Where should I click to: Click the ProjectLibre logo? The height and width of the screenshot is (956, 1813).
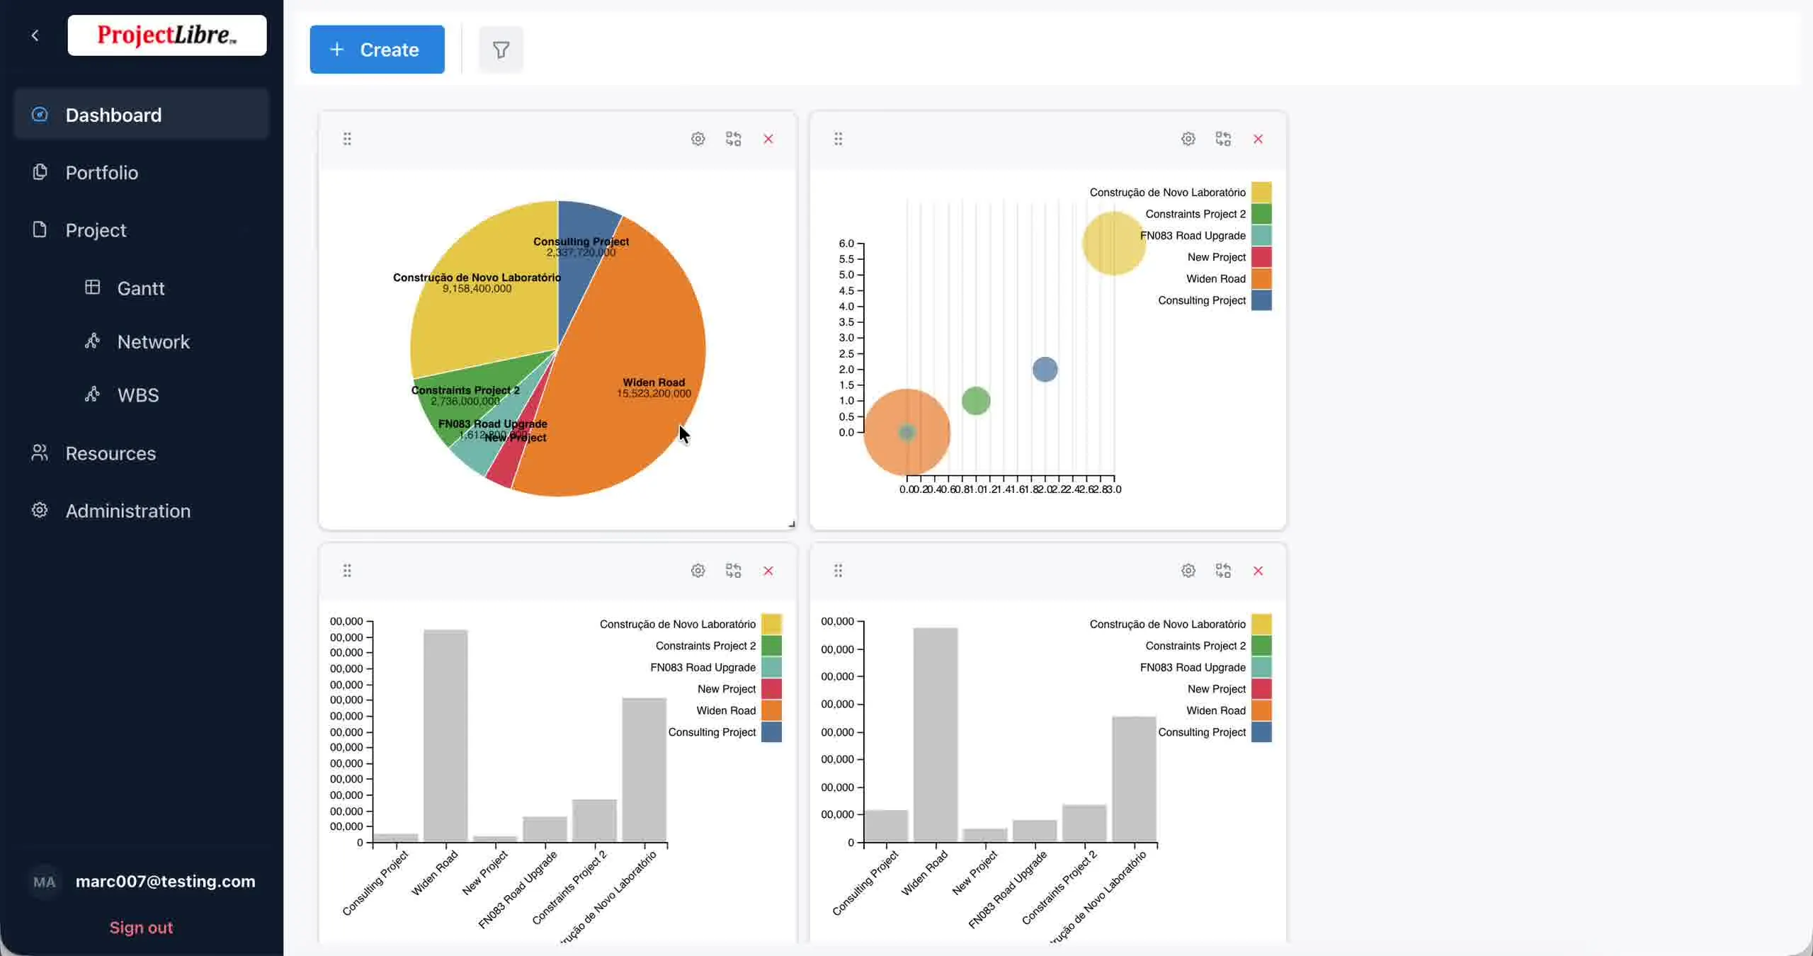[x=167, y=35]
